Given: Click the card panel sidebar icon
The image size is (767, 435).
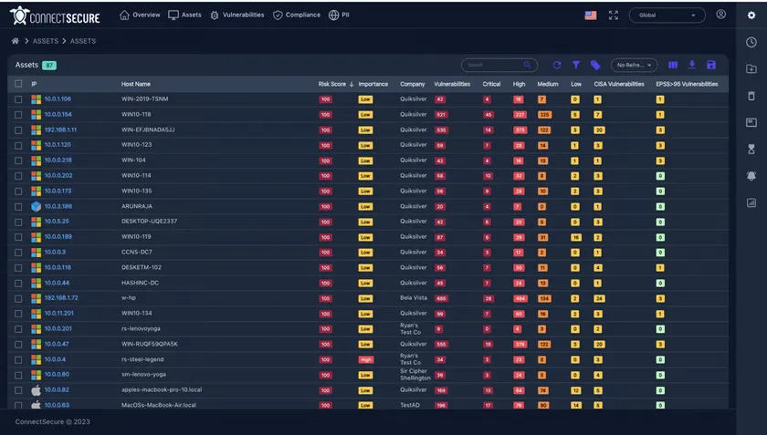Looking at the screenshot, I should pos(751,122).
